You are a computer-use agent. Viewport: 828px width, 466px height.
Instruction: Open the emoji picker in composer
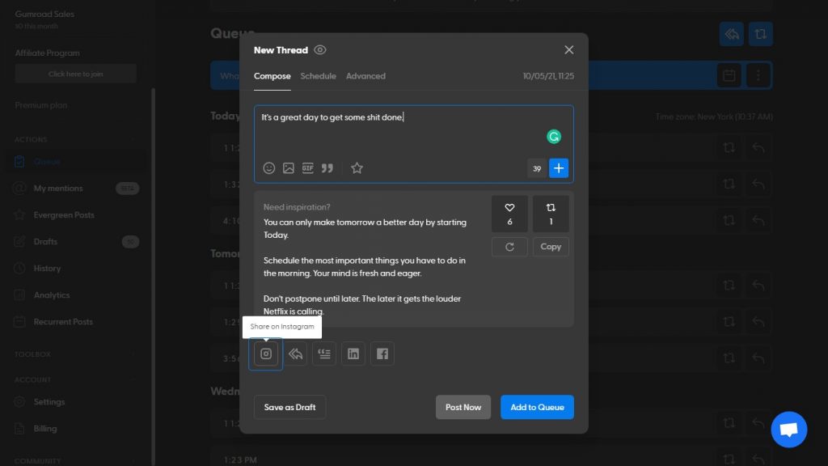click(x=269, y=168)
